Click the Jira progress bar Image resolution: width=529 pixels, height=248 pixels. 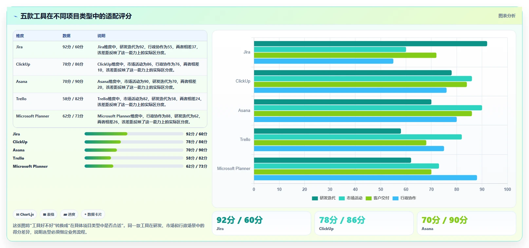(x=134, y=134)
